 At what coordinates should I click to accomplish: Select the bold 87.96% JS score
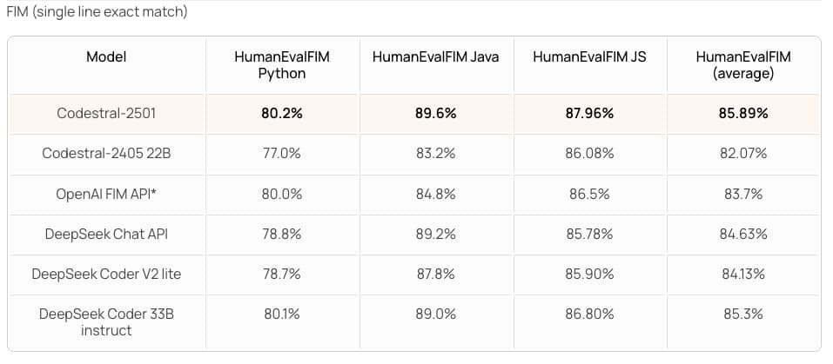(x=589, y=113)
